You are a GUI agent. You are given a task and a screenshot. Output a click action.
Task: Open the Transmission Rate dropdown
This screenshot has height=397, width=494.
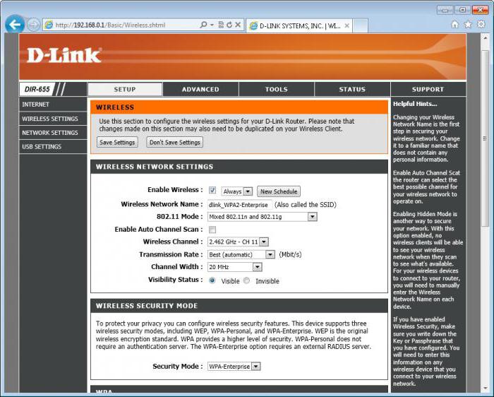point(241,254)
